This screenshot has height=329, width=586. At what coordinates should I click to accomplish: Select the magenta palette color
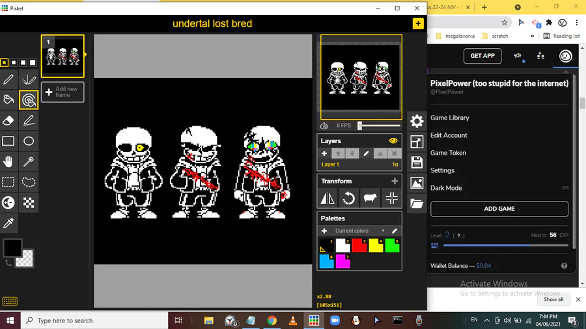tap(342, 261)
